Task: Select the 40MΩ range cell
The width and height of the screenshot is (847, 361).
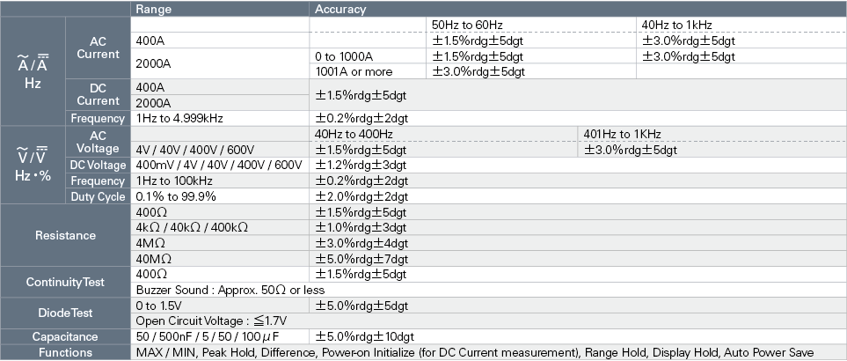Action: (220, 259)
